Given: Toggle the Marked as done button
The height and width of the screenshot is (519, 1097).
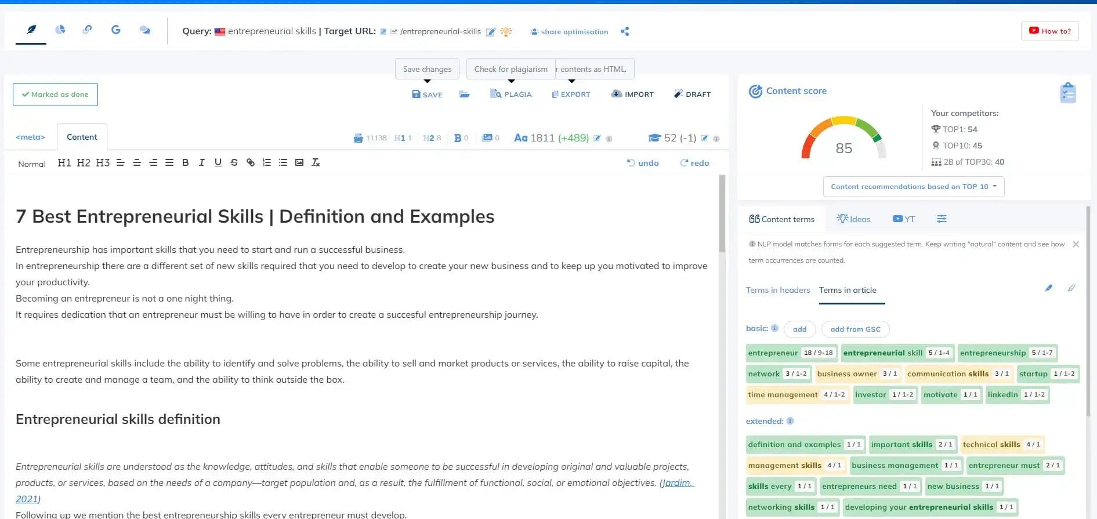Looking at the screenshot, I should pos(55,95).
